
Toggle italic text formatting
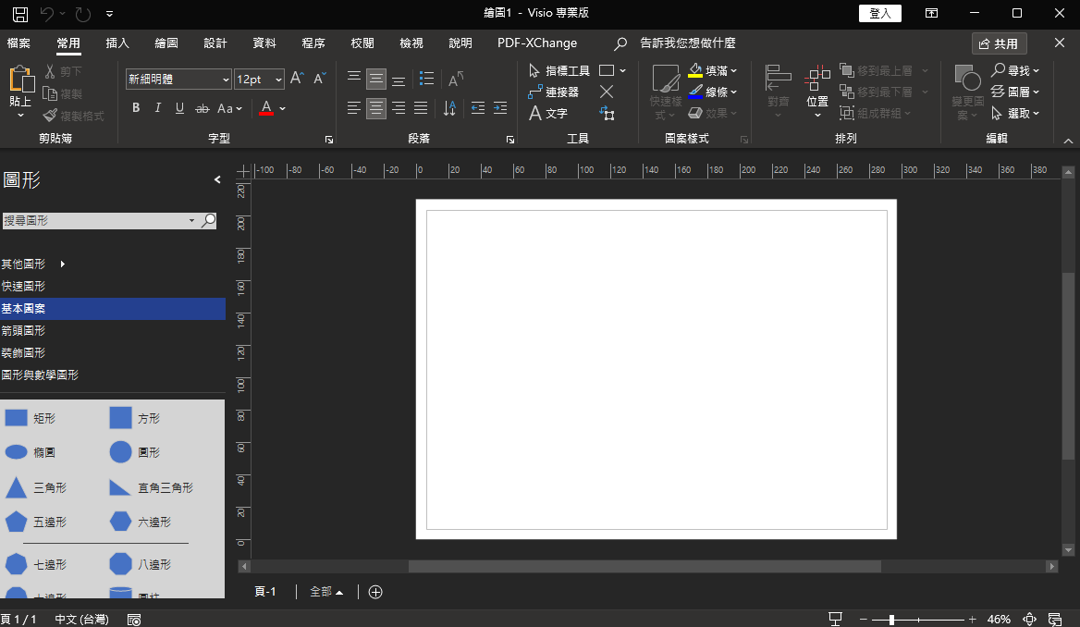(x=157, y=108)
